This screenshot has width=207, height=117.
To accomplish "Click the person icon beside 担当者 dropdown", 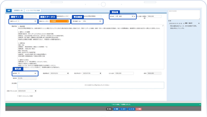I will pyautogui.click(x=135, y=17).
